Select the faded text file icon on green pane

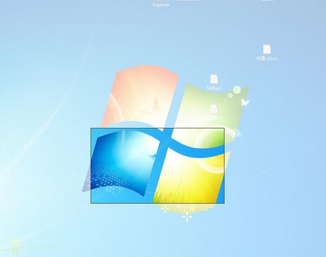pyautogui.click(x=214, y=109)
